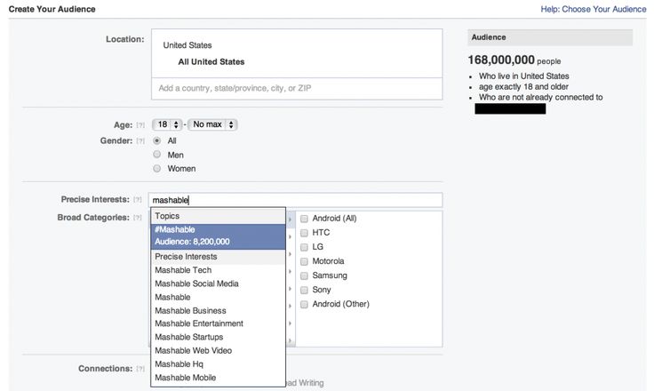This screenshot has width=654, height=391.
Task: Click the location input field to add a country
Action: (x=297, y=89)
